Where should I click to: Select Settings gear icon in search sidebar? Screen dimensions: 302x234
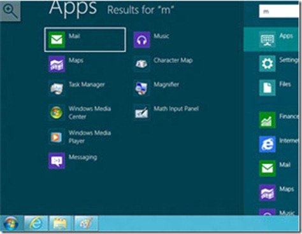tap(268, 64)
